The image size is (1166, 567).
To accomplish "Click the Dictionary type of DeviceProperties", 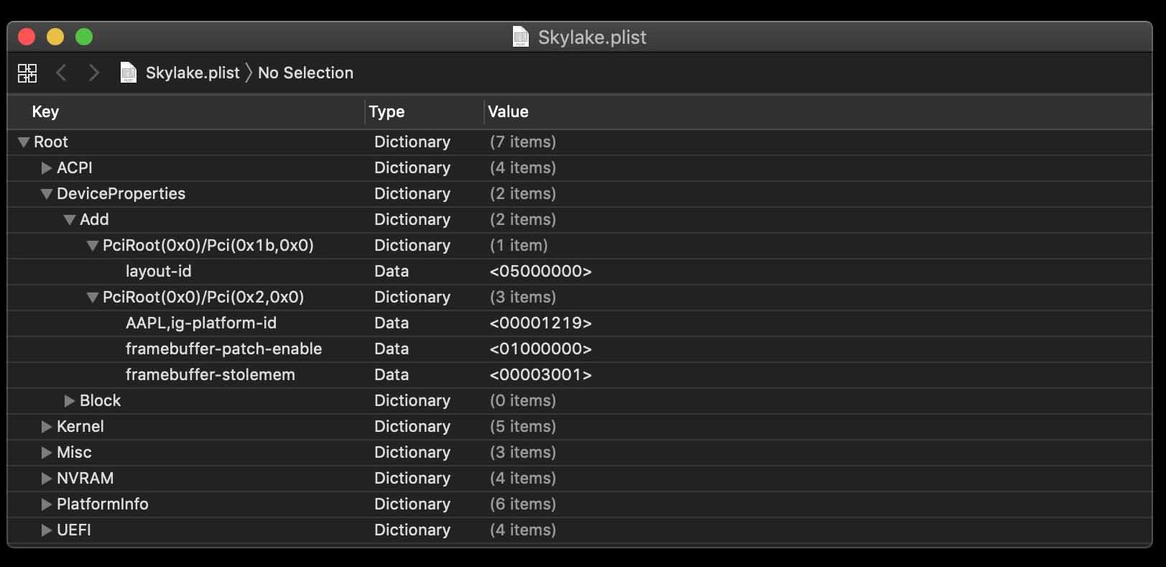I will [x=412, y=193].
